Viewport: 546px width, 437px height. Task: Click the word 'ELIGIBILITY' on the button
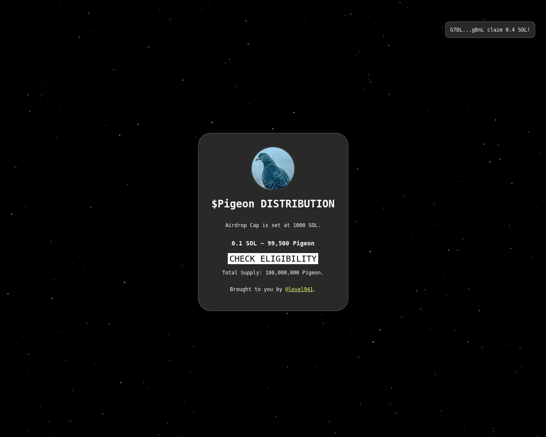click(x=288, y=259)
